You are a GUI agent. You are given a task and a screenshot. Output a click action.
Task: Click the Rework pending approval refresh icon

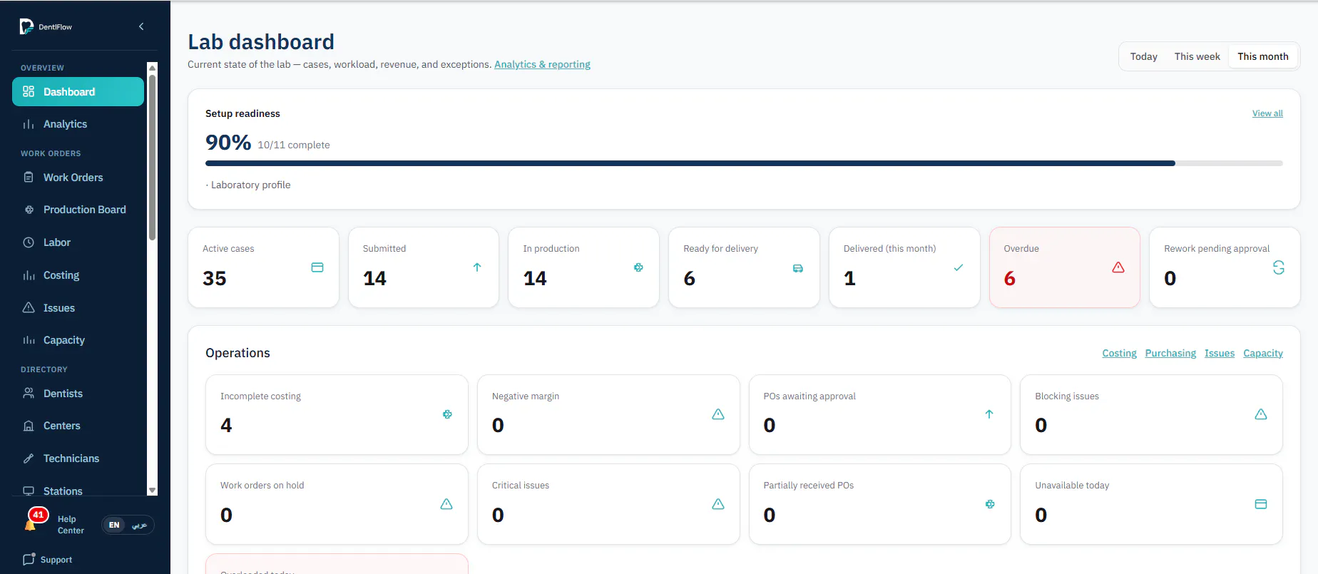pyautogui.click(x=1279, y=267)
